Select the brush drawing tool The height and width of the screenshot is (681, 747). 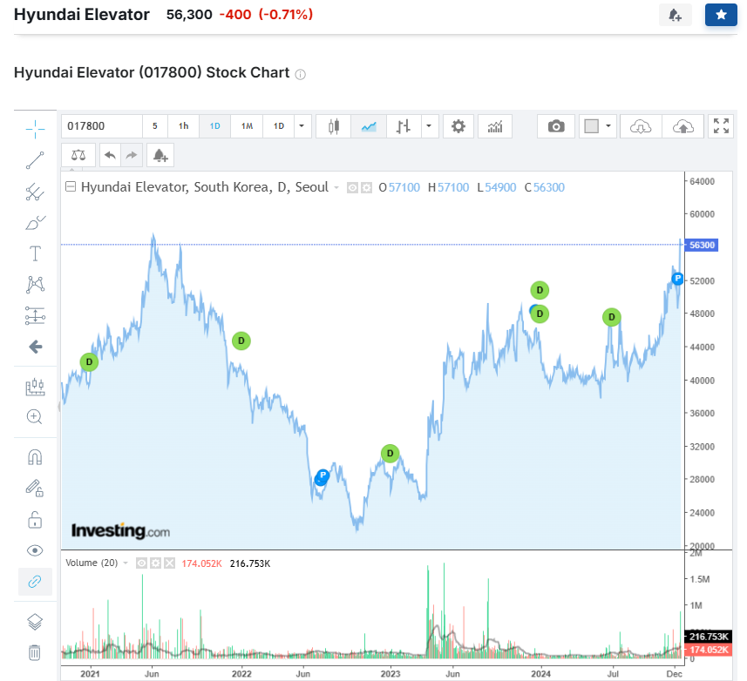(x=35, y=223)
